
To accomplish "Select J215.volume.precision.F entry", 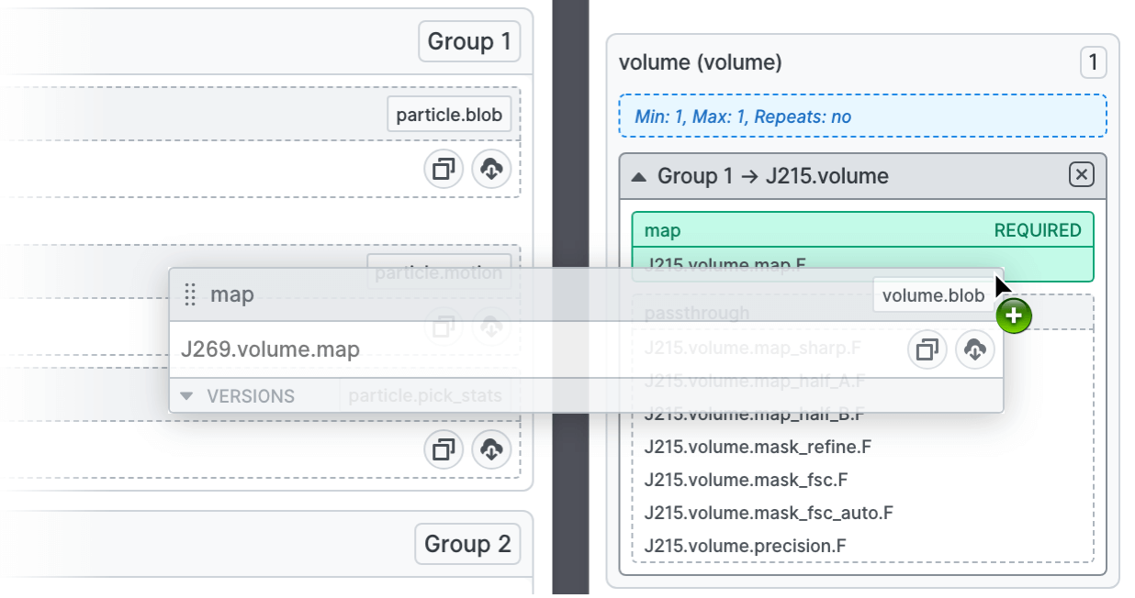I will point(745,547).
